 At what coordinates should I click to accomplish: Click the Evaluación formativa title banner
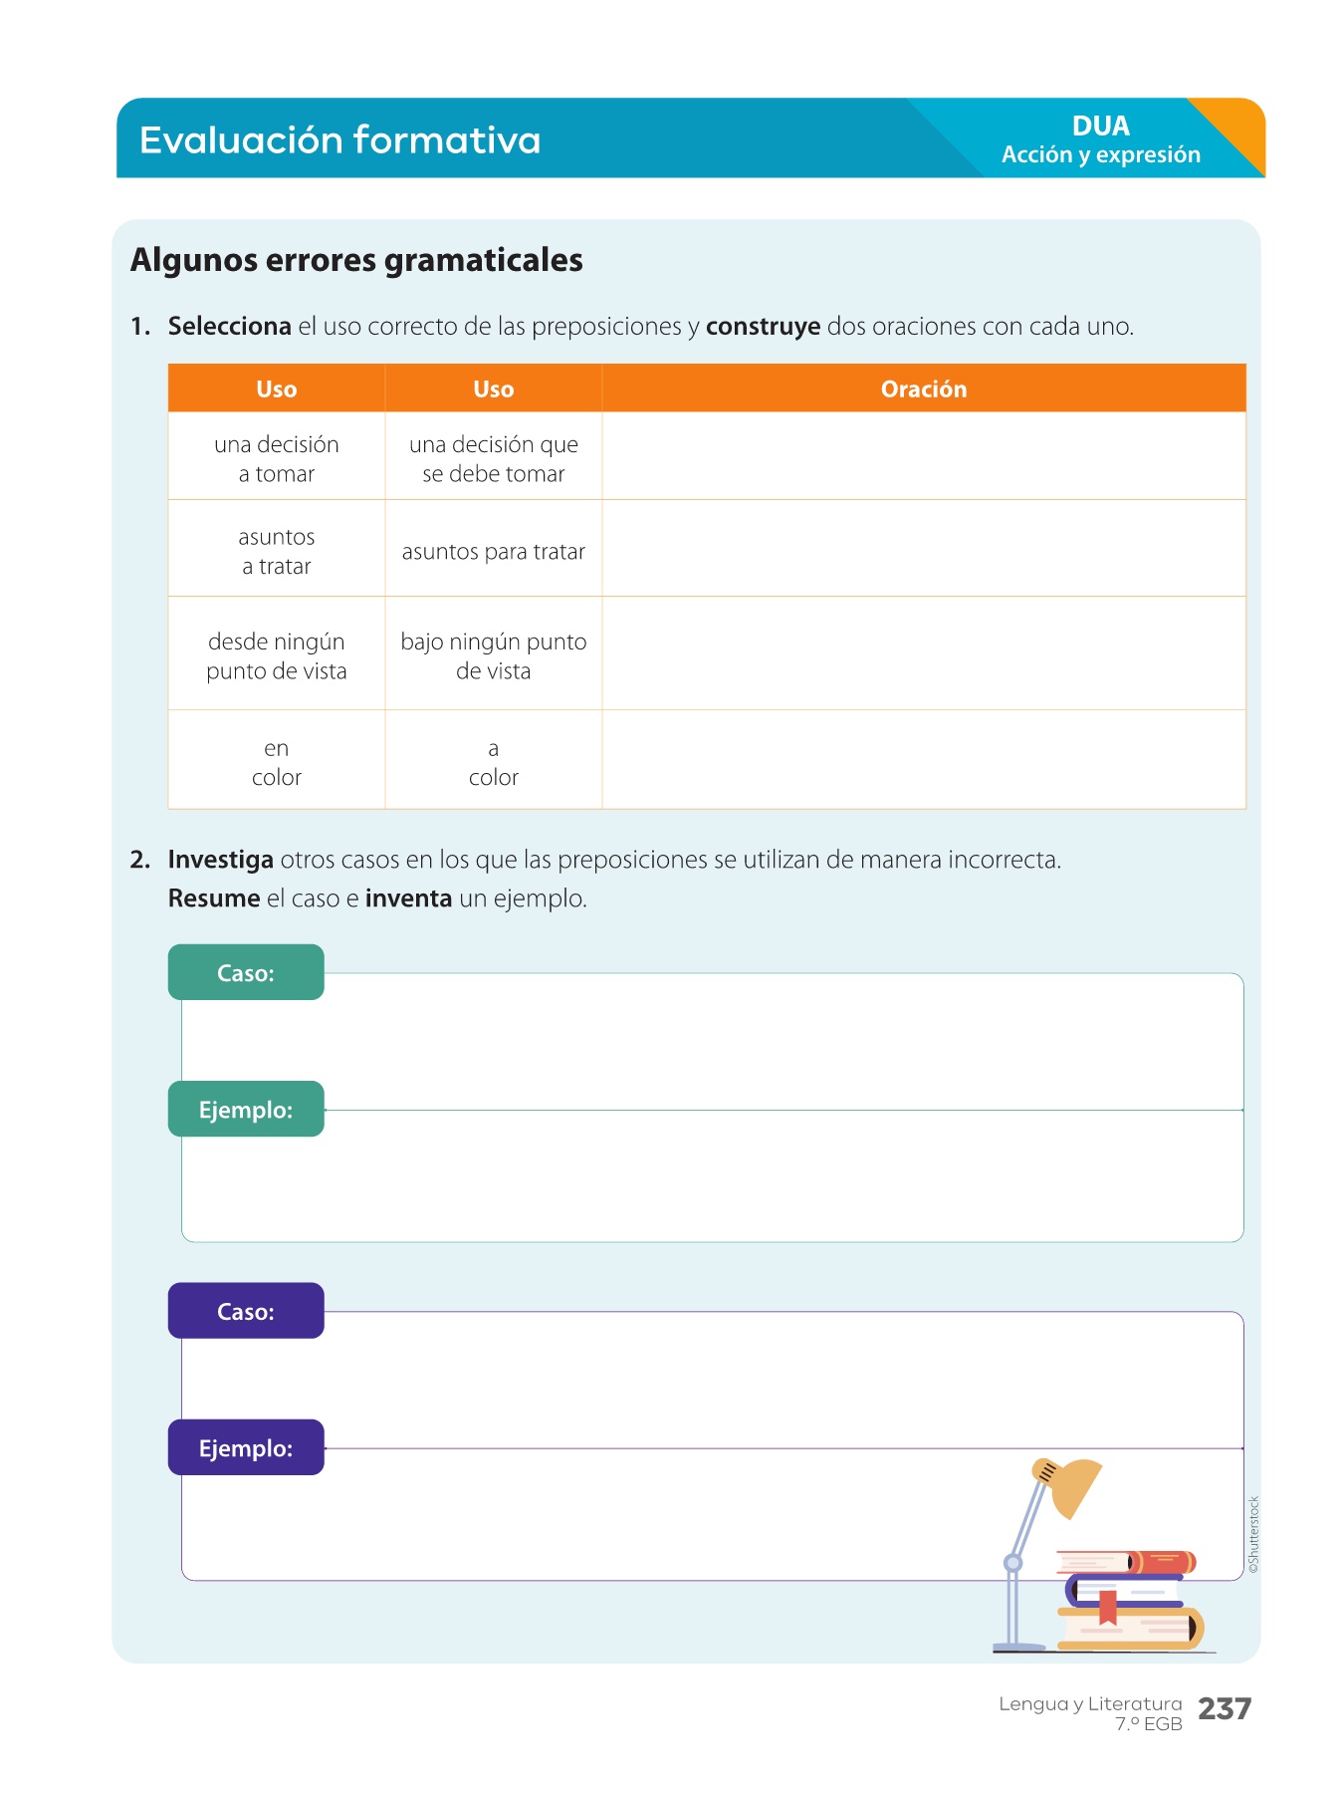340,139
